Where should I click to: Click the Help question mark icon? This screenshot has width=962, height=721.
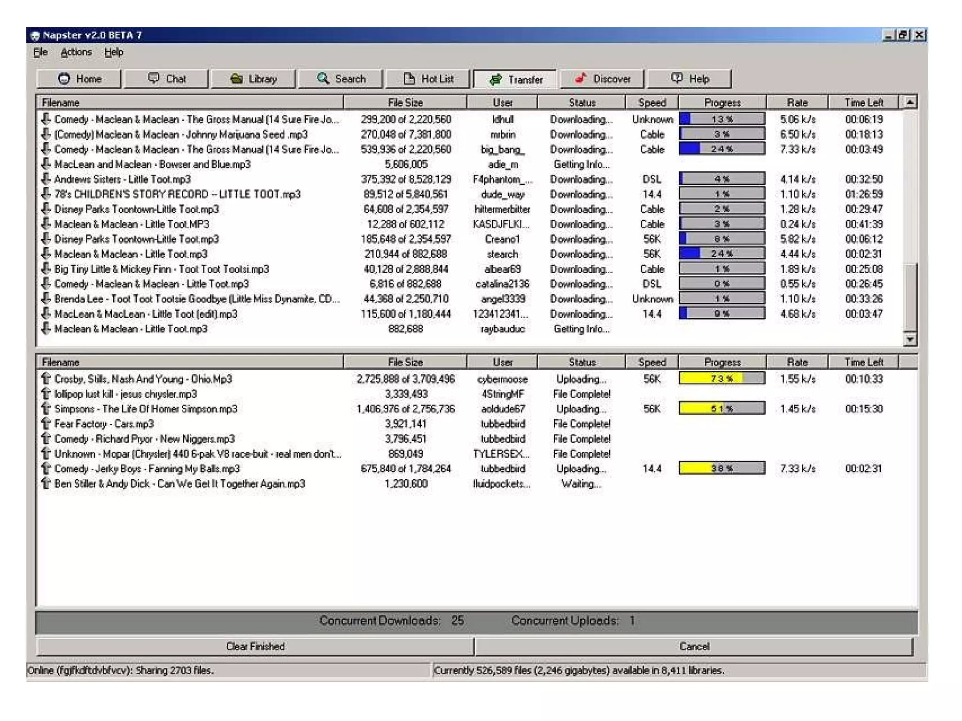click(677, 78)
